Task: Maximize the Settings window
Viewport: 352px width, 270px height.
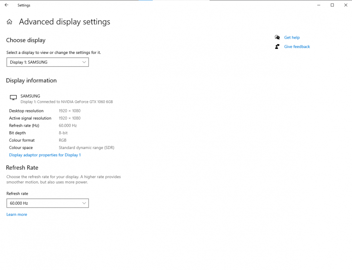Action: [x=332, y=5]
